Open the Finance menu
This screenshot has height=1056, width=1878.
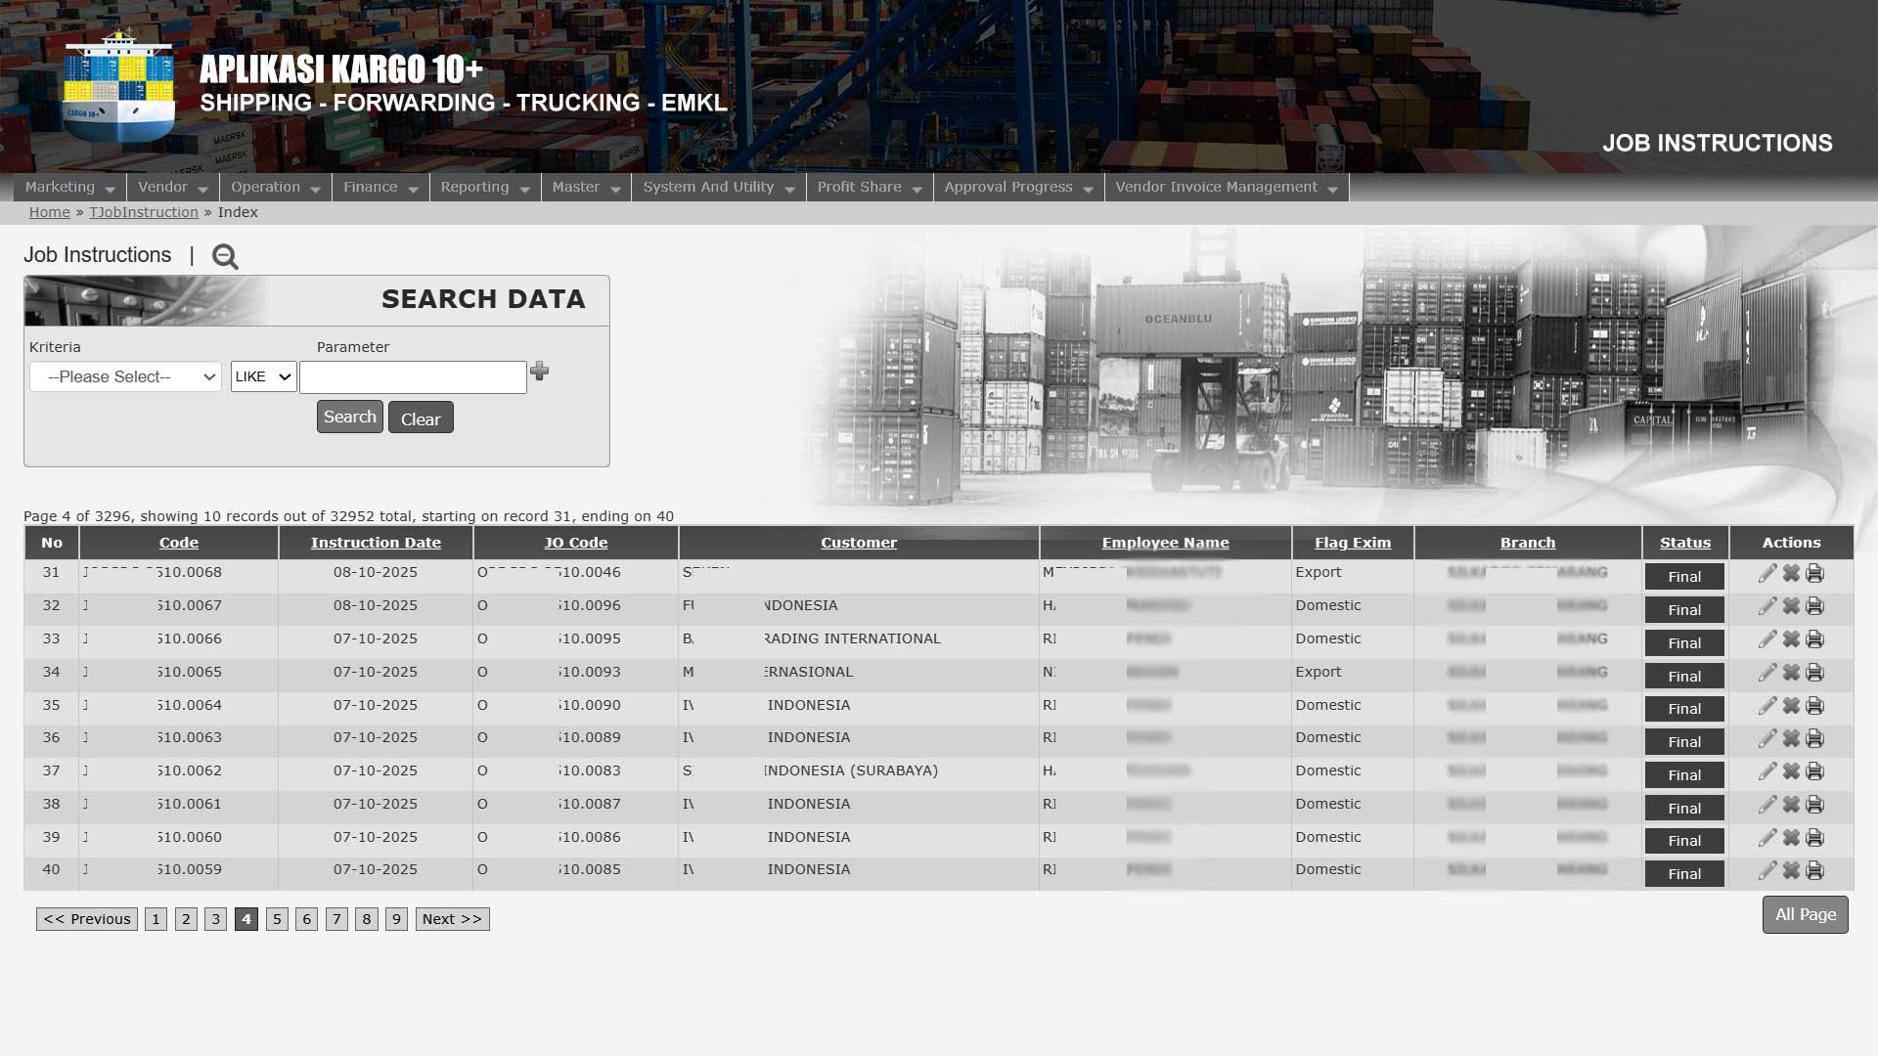point(380,187)
